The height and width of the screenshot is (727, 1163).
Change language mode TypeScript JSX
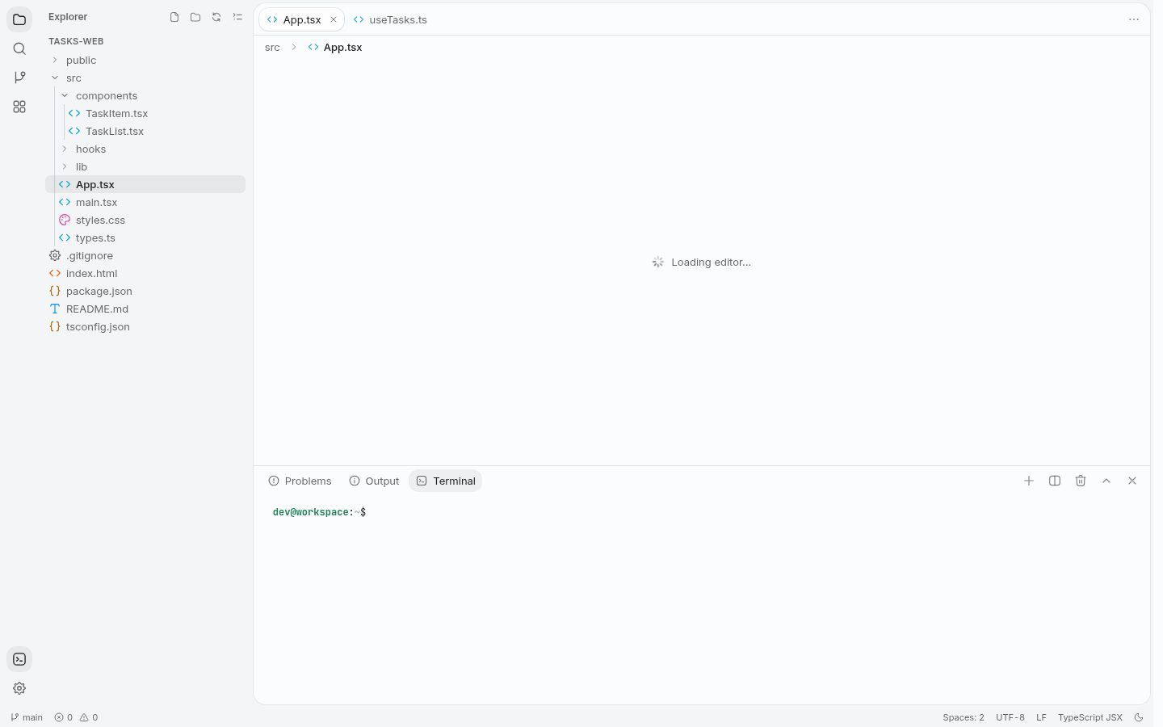pos(1090,717)
